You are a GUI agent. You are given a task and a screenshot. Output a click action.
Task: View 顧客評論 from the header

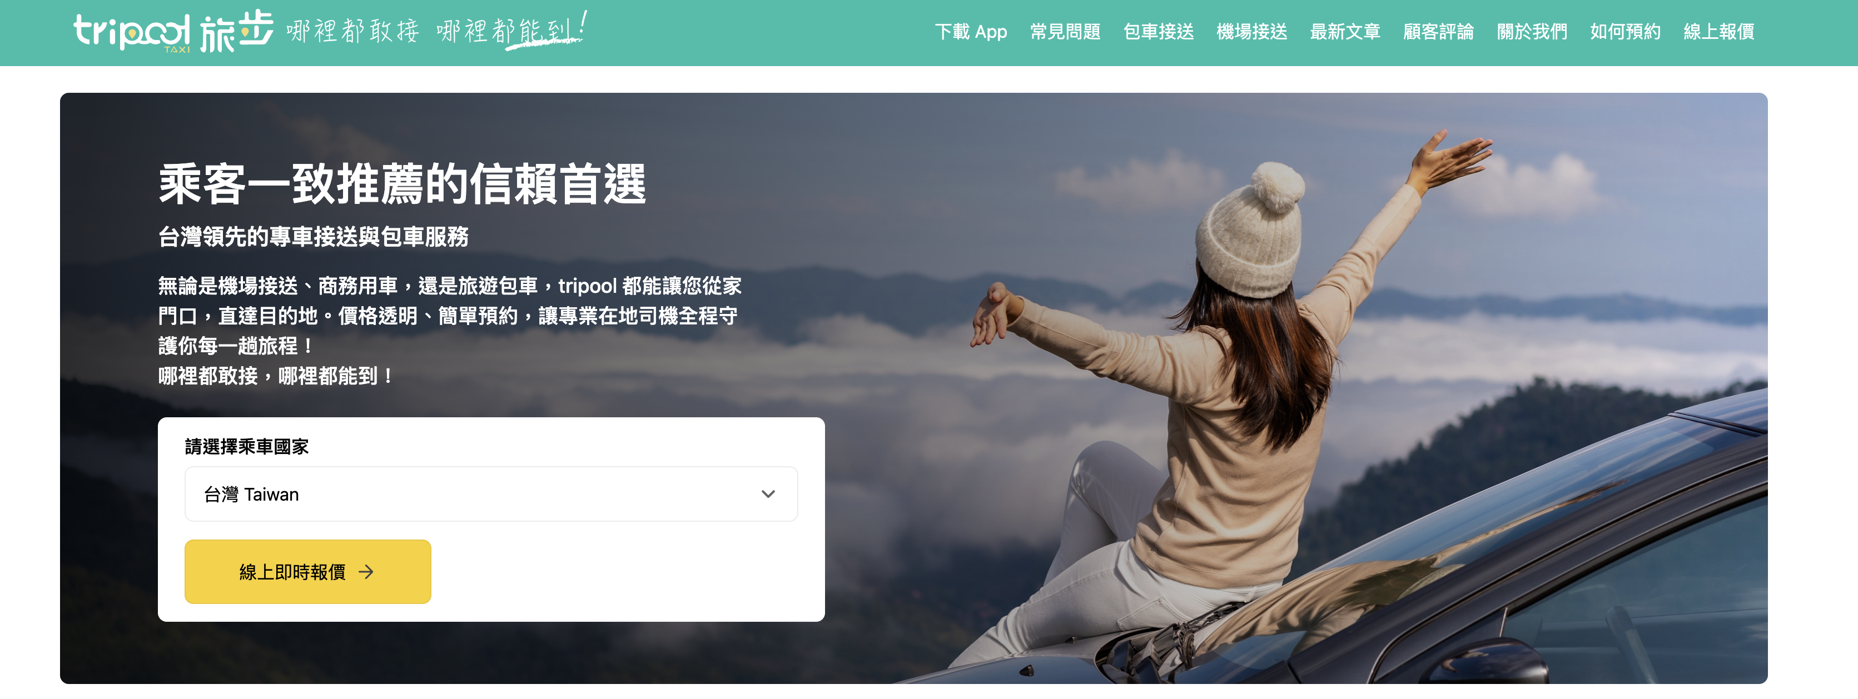tap(1439, 32)
